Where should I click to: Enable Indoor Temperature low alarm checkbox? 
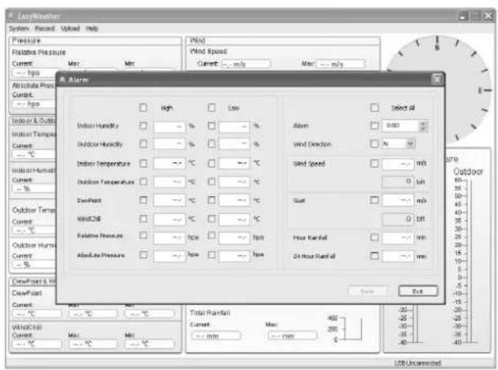[211, 164]
